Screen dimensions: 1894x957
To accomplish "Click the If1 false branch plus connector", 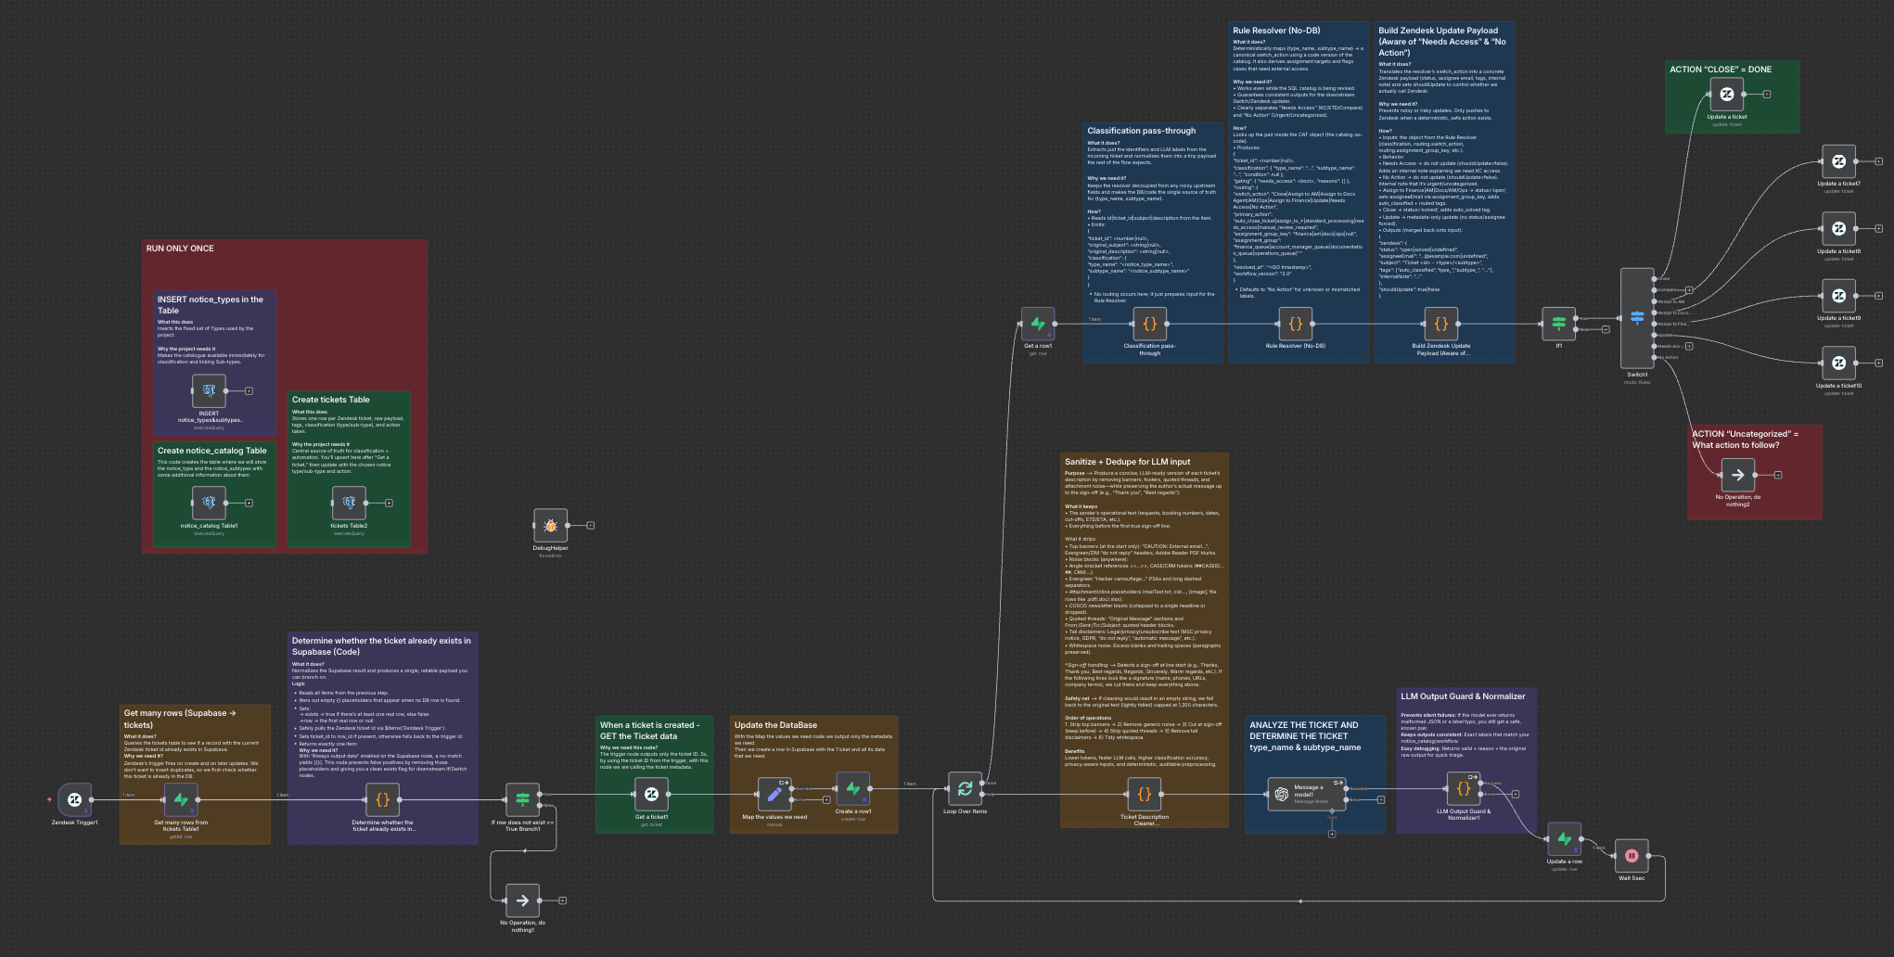I will click(x=1606, y=329).
